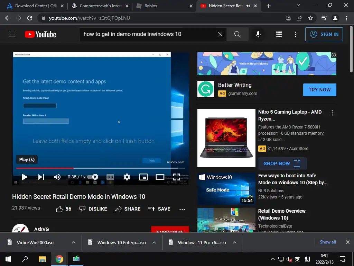Install app icon in address bar
Screen dimensions: 354x266
click(x=288, y=18)
